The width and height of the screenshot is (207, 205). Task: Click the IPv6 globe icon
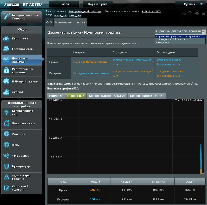coord(6,145)
